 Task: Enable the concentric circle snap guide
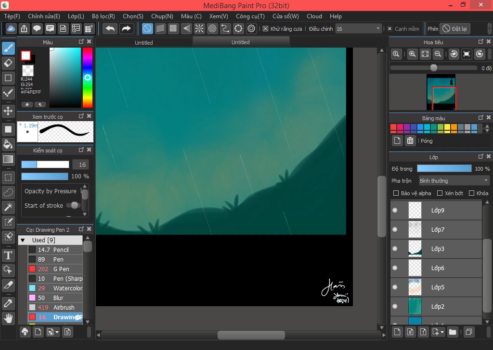click(x=212, y=28)
